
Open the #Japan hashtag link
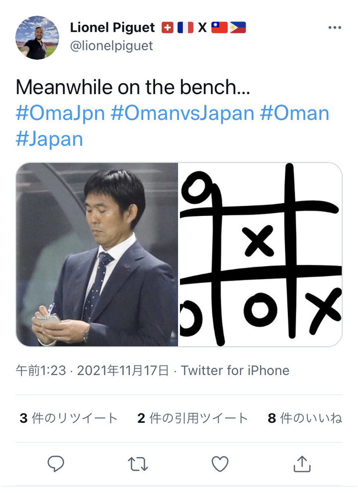pyautogui.click(x=49, y=138)
